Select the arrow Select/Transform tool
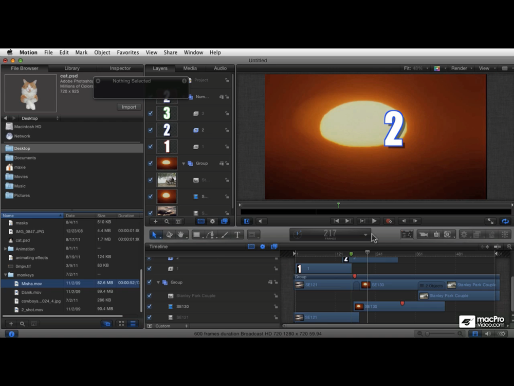 coord(155,235)
